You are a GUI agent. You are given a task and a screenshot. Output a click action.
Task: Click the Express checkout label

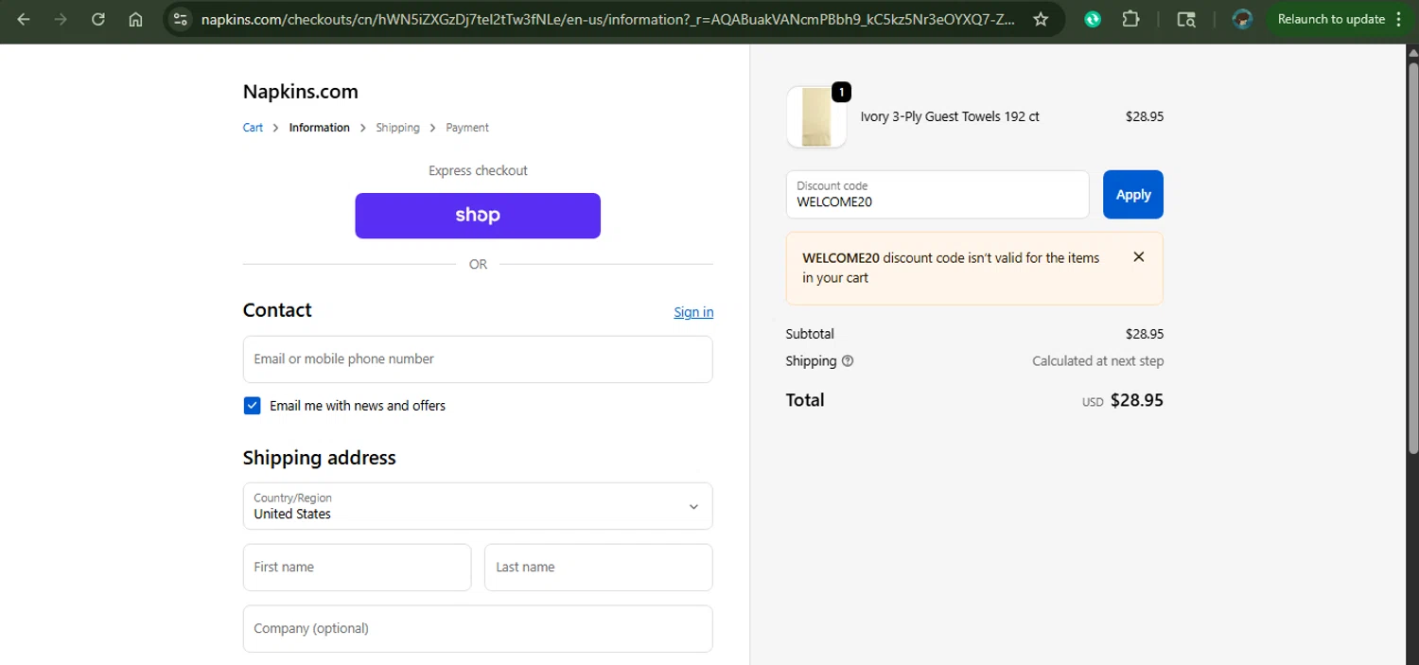(x=478, y=171)
